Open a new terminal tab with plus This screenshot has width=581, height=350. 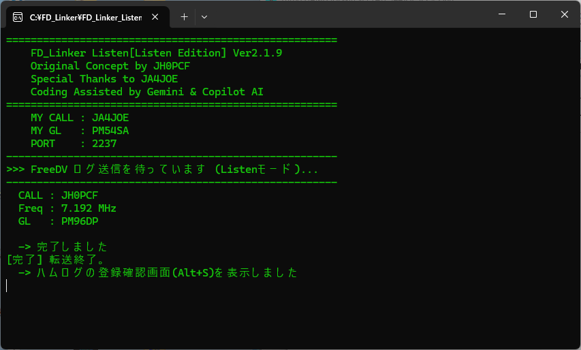tap(184, 17)
